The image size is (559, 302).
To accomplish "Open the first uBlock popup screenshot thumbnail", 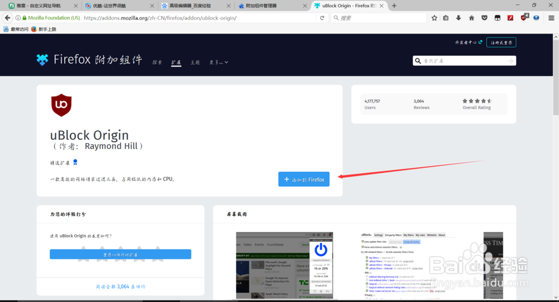I will (285, 265).
